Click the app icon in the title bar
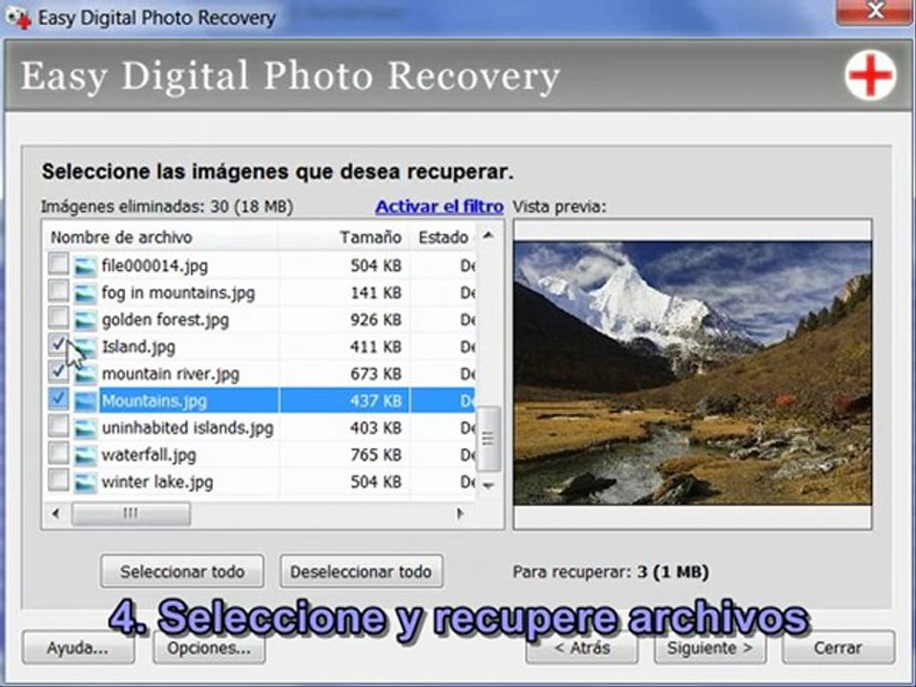 coord(17,17)
